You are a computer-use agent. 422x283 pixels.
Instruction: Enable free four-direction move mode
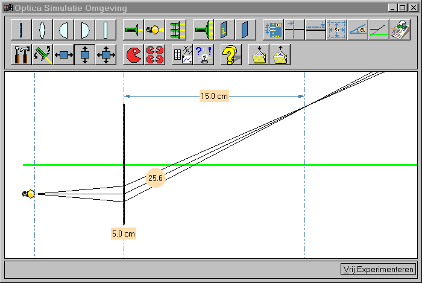105,55
